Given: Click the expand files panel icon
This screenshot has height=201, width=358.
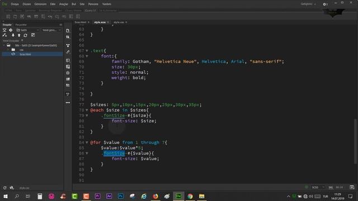Looking at the screenshot, I should click(33, 35).
